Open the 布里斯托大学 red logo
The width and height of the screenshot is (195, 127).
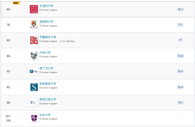[34, 40]
